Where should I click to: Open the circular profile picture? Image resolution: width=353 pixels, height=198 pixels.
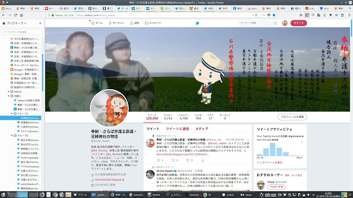pos(109,108)
